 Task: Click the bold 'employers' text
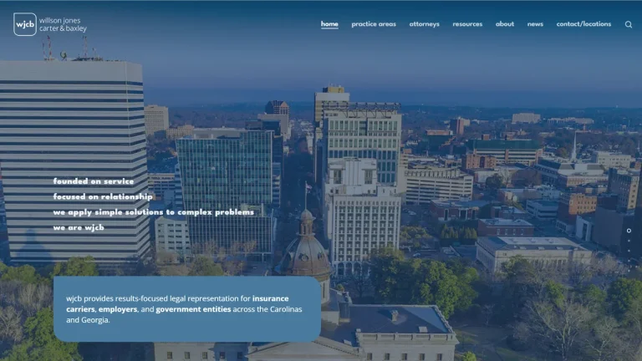118,309
